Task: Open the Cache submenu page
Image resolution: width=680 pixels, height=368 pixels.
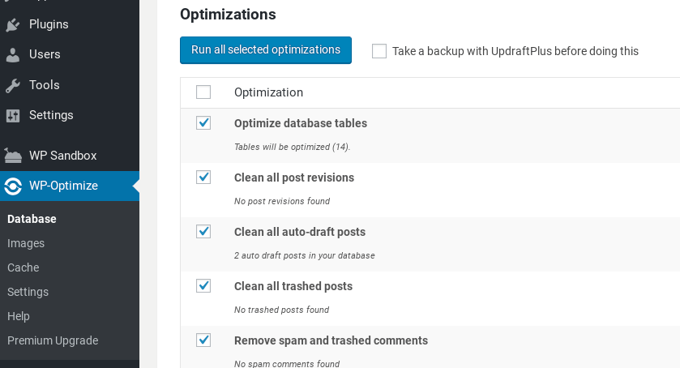Action: [x=23, y=267]
